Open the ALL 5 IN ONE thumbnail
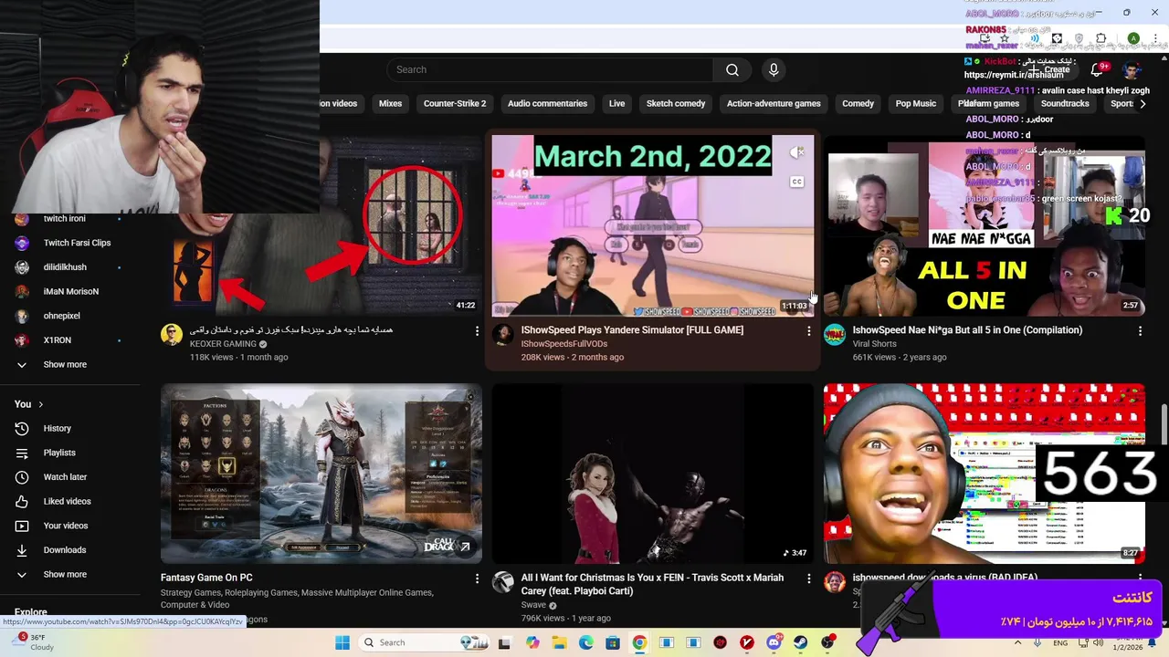 [985, 226]
